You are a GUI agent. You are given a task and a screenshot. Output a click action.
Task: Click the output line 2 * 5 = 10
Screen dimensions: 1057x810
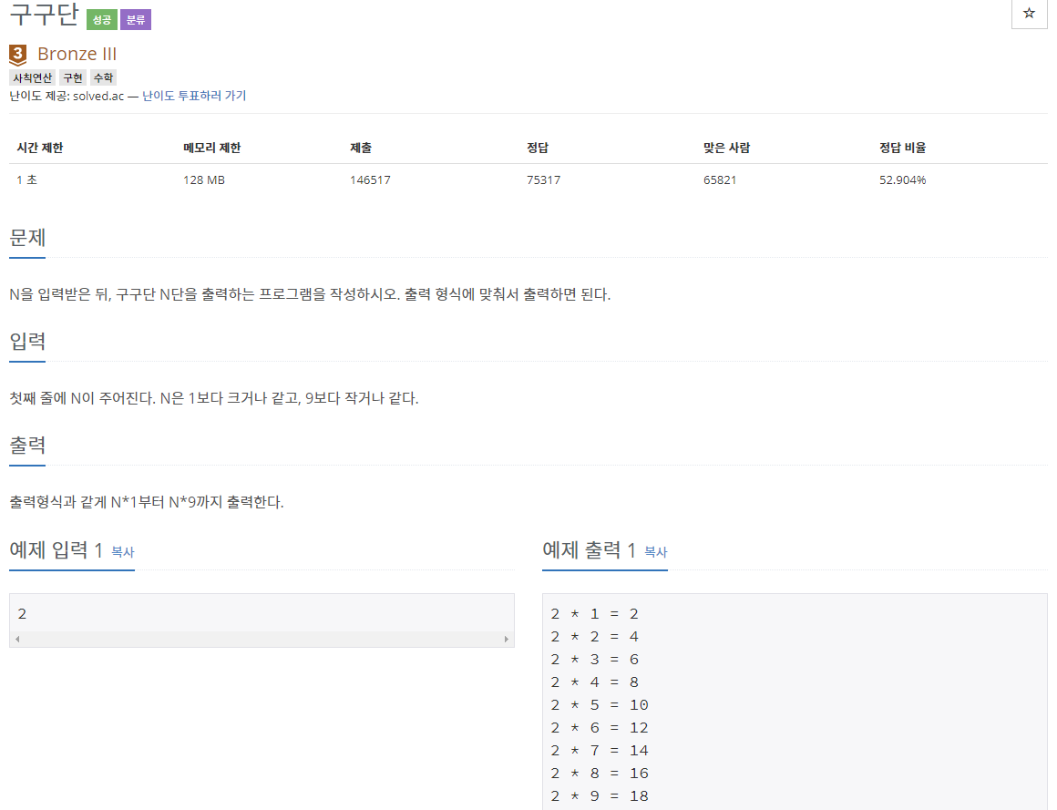600,705
